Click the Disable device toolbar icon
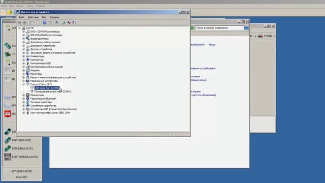Viewport: 325px width, 183px height. [74, 22]
